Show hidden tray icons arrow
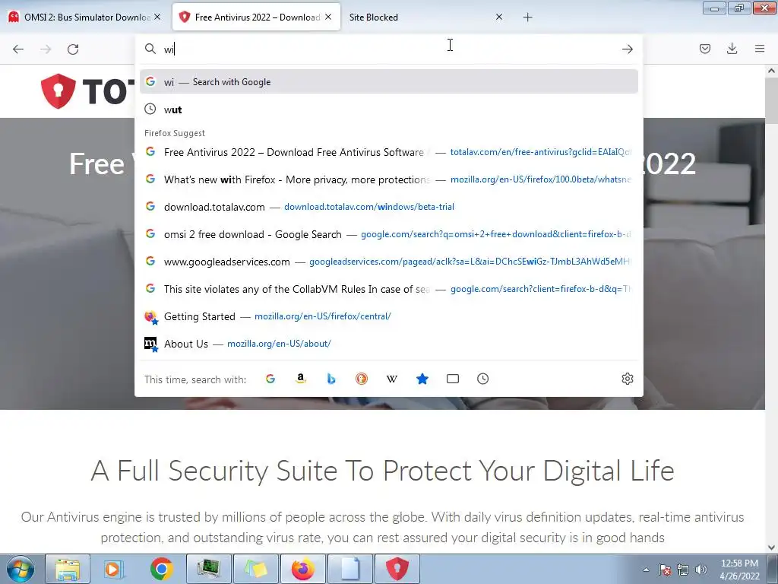 [x=646, y=570]
